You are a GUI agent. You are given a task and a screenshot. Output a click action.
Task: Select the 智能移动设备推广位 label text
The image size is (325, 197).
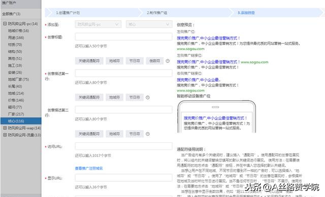tap(193, 96)
